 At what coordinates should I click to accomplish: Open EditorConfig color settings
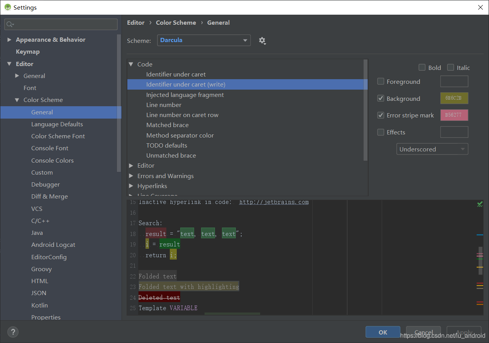(49, 257)
